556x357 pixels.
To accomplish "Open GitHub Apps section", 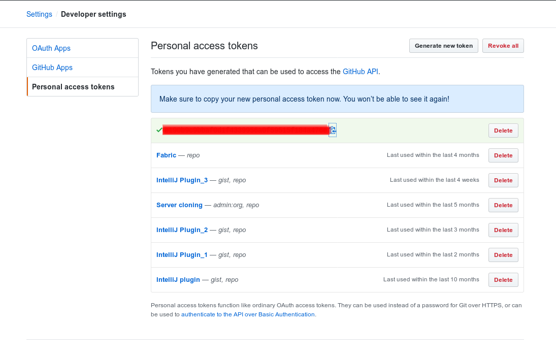I will (52, 68).
